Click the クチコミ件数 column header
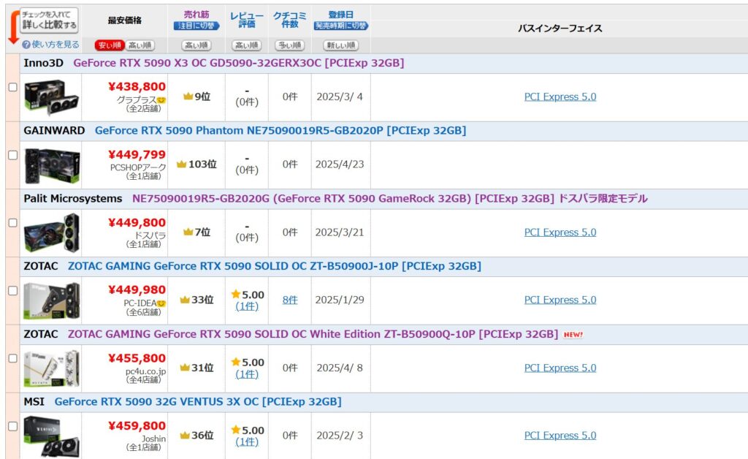This screenshot has width=748, height=459. tap(289, 20)
